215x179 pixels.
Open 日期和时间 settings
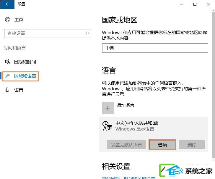click(25, 62)
